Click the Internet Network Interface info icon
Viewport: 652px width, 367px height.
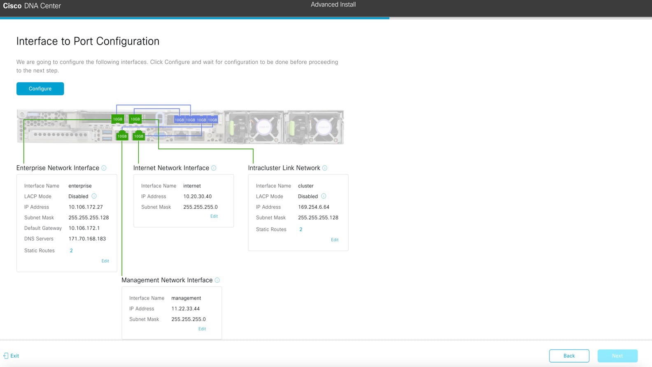pyautogui.click(x=214, y=168)
